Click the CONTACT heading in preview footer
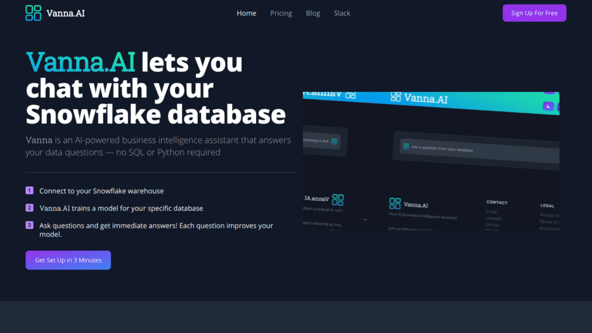 (x=497, y=202)
